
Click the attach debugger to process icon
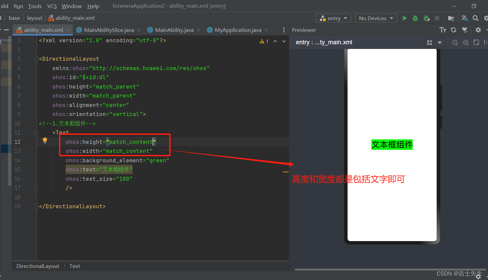[426, 18]
